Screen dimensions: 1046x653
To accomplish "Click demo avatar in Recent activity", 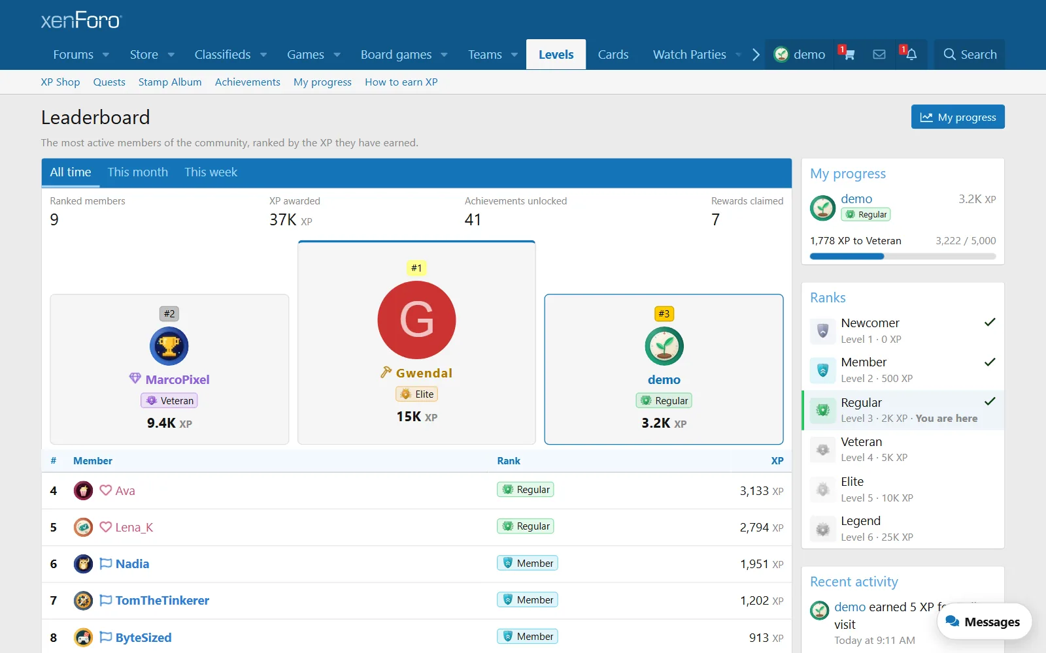I will click(x=819, y=611).
